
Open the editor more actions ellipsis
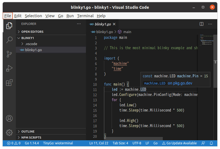(x=210, y=24)
